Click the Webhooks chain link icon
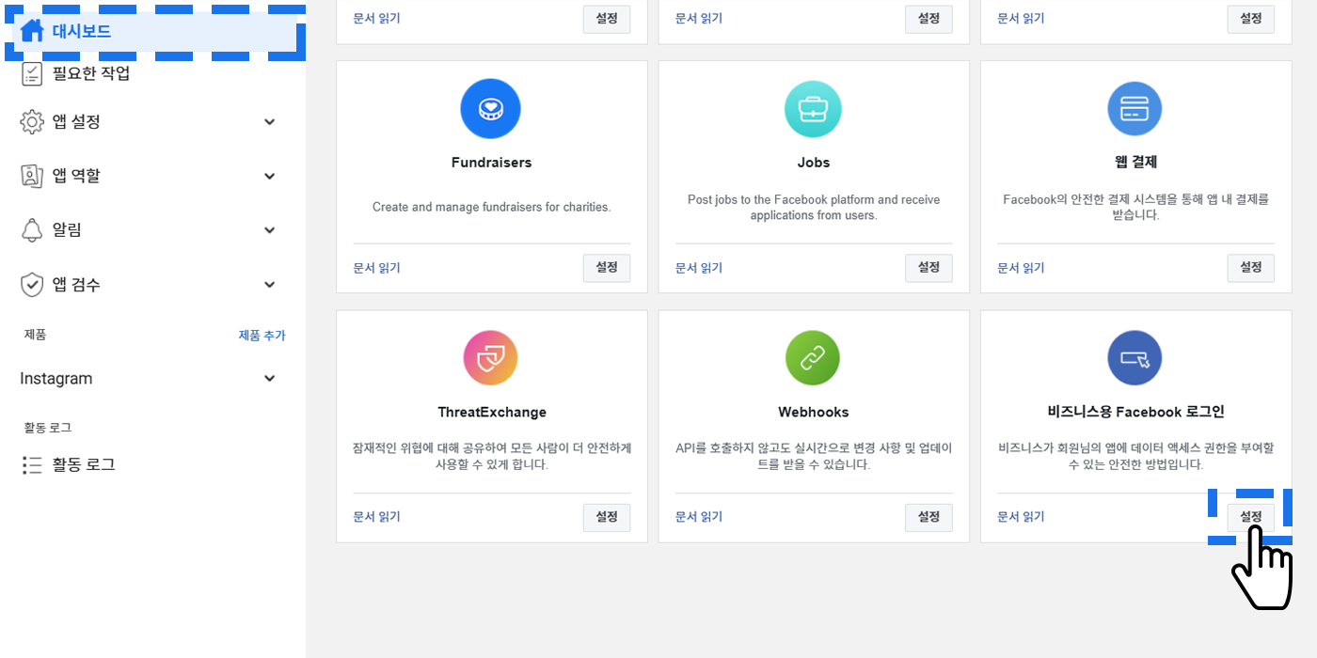 point(813,358)
